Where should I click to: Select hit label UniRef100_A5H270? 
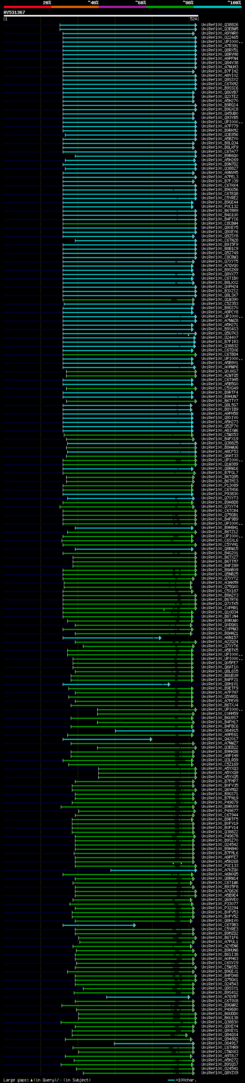click(220, 101)
